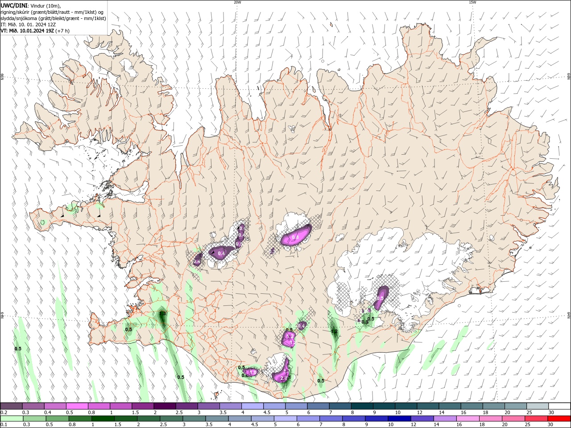This screenshot has height=428, width=571.
Task: Click the UWC/DINI map title text
Action: (x=14, y=5)
